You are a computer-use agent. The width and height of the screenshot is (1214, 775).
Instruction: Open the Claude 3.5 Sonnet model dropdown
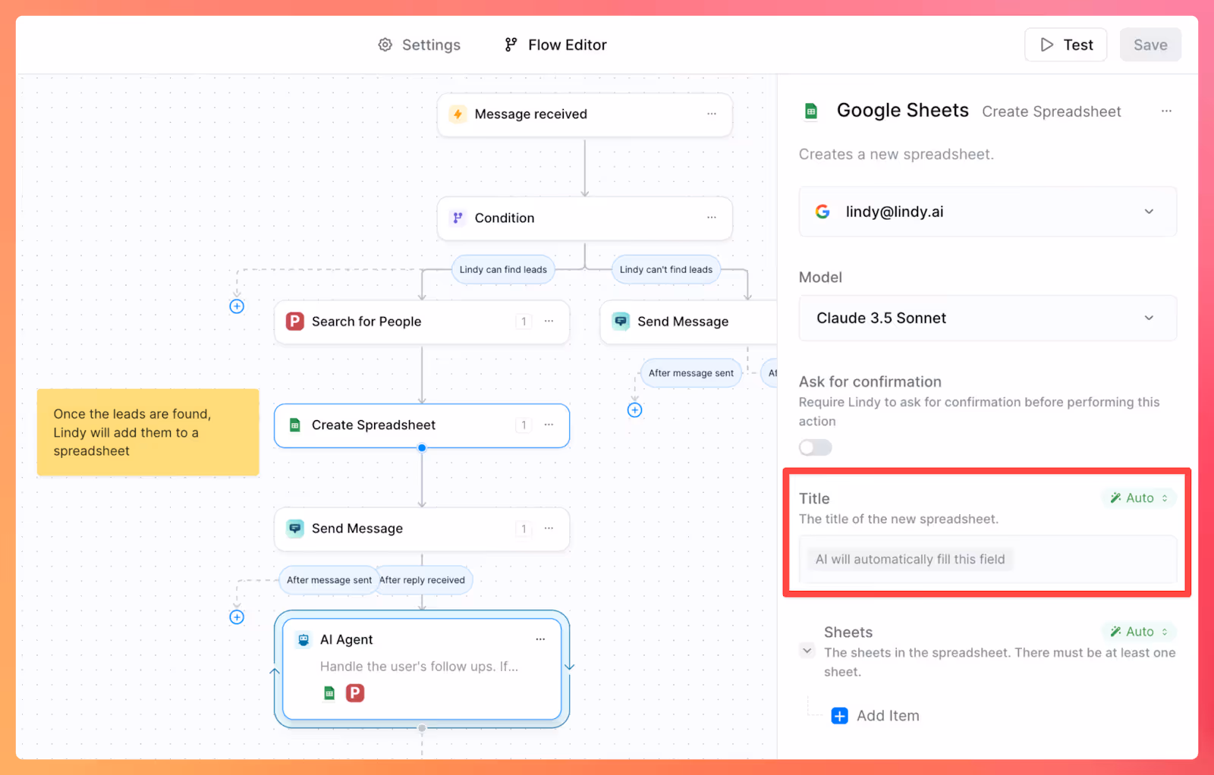[988, 318]
